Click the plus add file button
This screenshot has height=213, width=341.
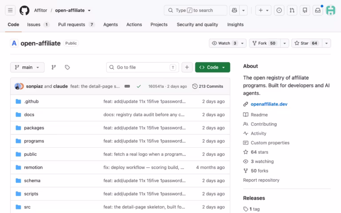coord(187,67)
